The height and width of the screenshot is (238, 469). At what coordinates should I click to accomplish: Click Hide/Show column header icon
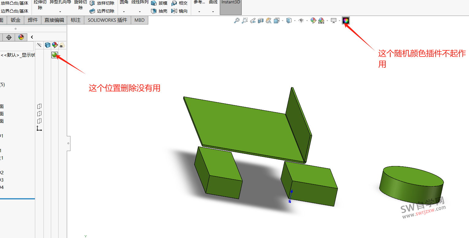[x=39, y=45]
